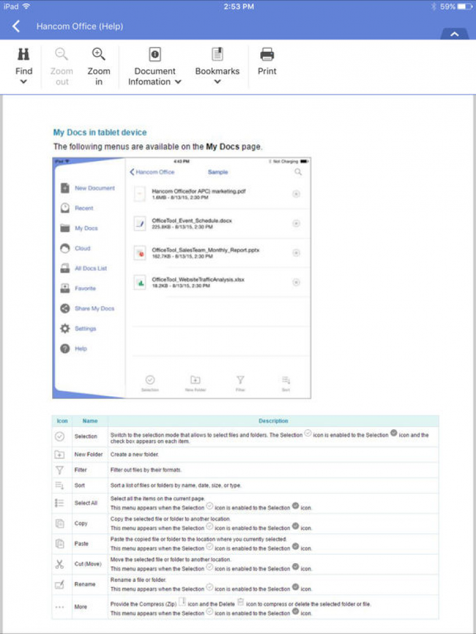Collapse the toolbar with the up chevron tab

click(x=454, y=34)
